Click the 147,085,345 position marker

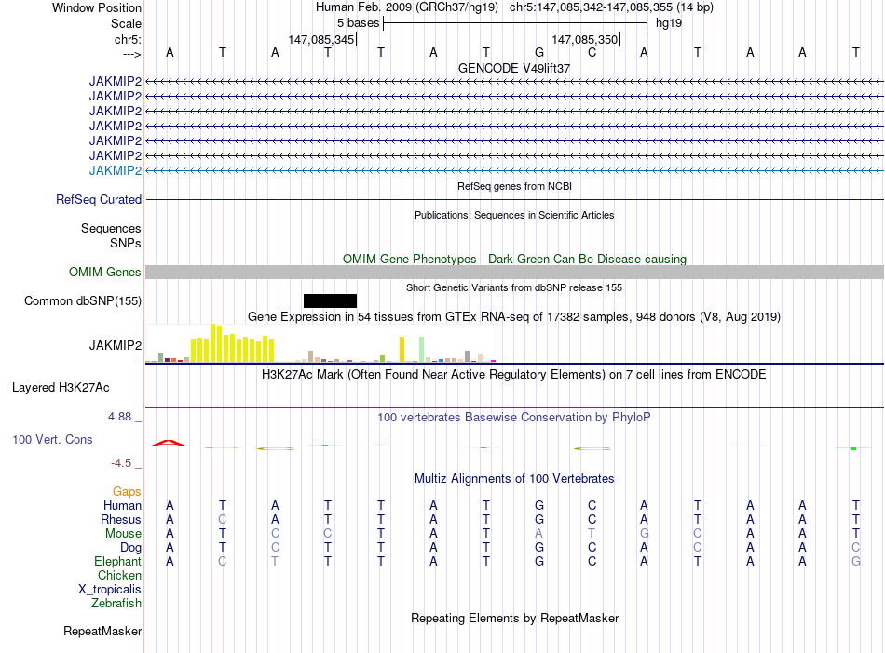coord(321,39)
